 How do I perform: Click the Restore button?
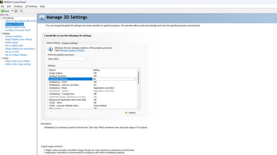point(132,113)
